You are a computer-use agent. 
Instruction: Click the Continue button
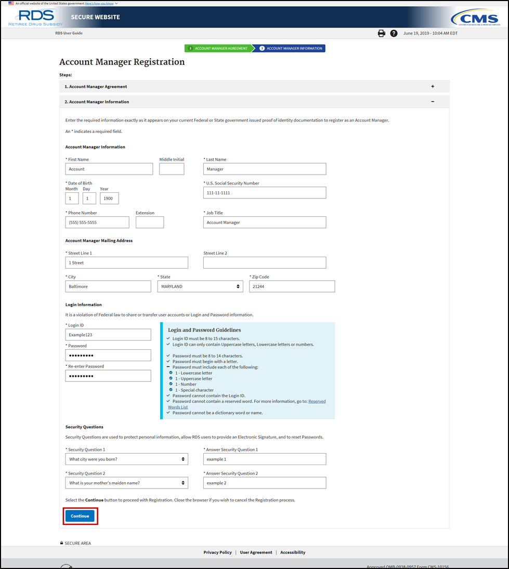click(x=80, y=515)
